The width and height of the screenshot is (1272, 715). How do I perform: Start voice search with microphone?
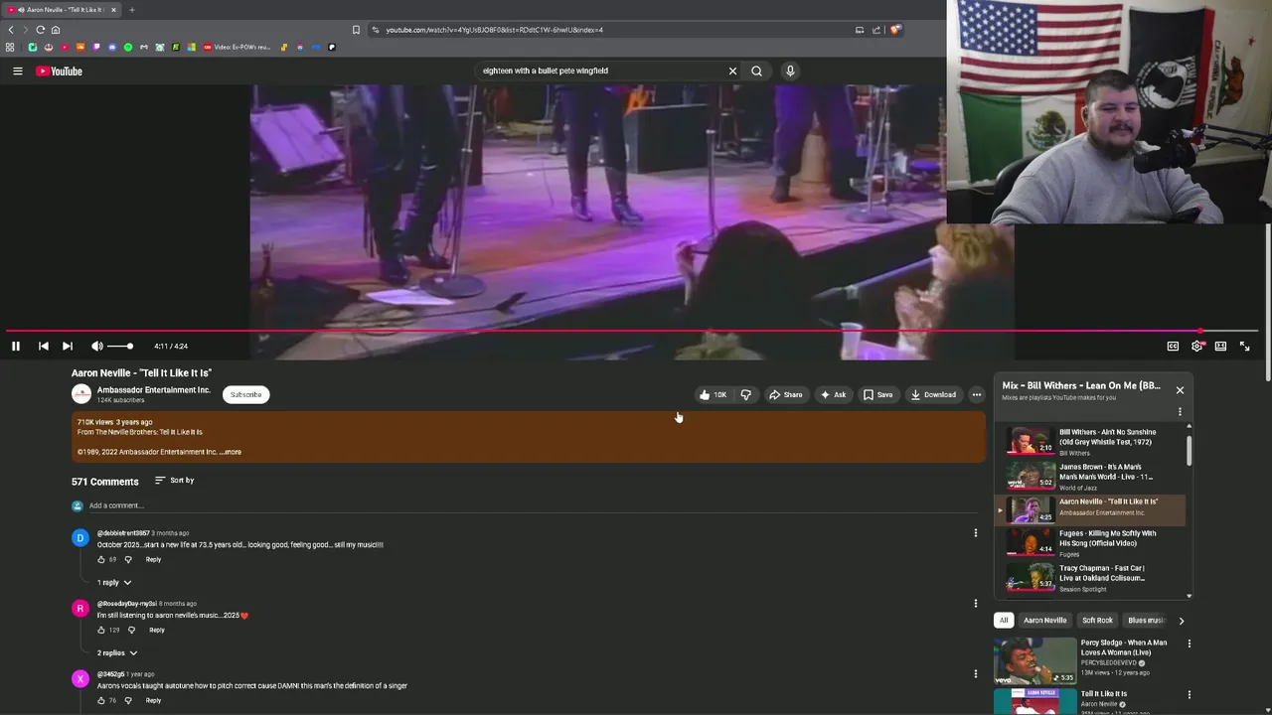pos(790,71)
